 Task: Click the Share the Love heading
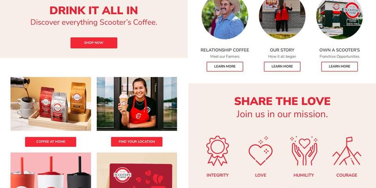click(282, 101)
